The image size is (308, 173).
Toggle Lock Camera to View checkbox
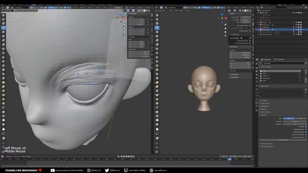pos(250,43)
